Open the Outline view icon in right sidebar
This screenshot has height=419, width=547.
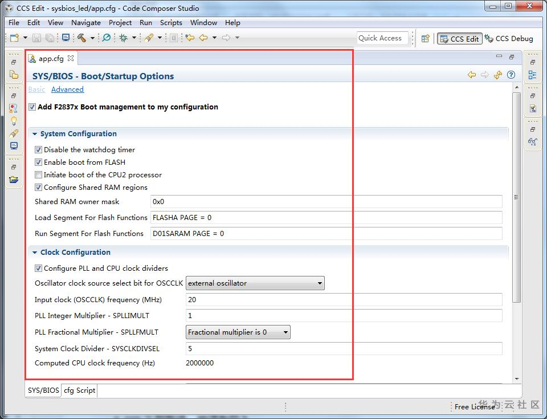point(532,75)
